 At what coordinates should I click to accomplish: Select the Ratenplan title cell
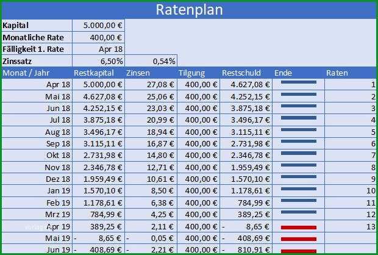(x=189, y=10)
